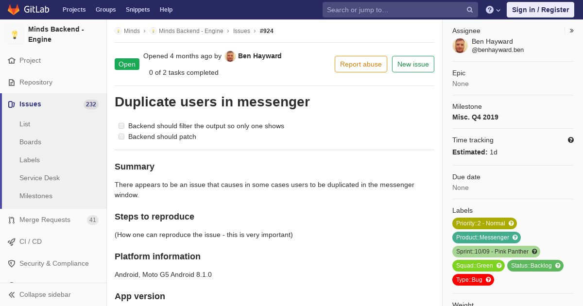Click the Collapse sidebar double-chevron icon
The image size is (583, 306).
12,295
